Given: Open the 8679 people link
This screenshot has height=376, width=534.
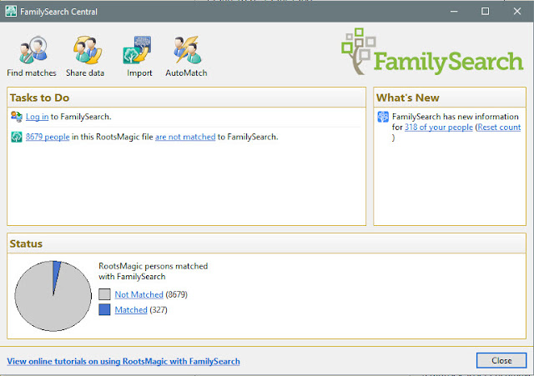Looking at the screenshot, I should tap(48, 137).
